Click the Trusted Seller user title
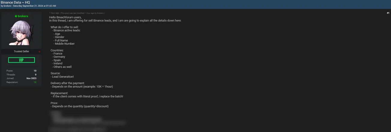Viewport: 391px width, 132px height. point(21,52)
